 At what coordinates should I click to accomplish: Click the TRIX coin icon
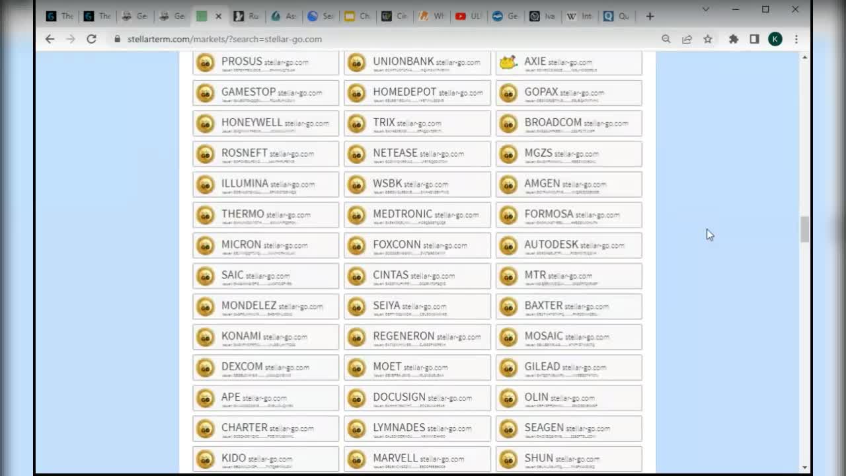point(356,124)
